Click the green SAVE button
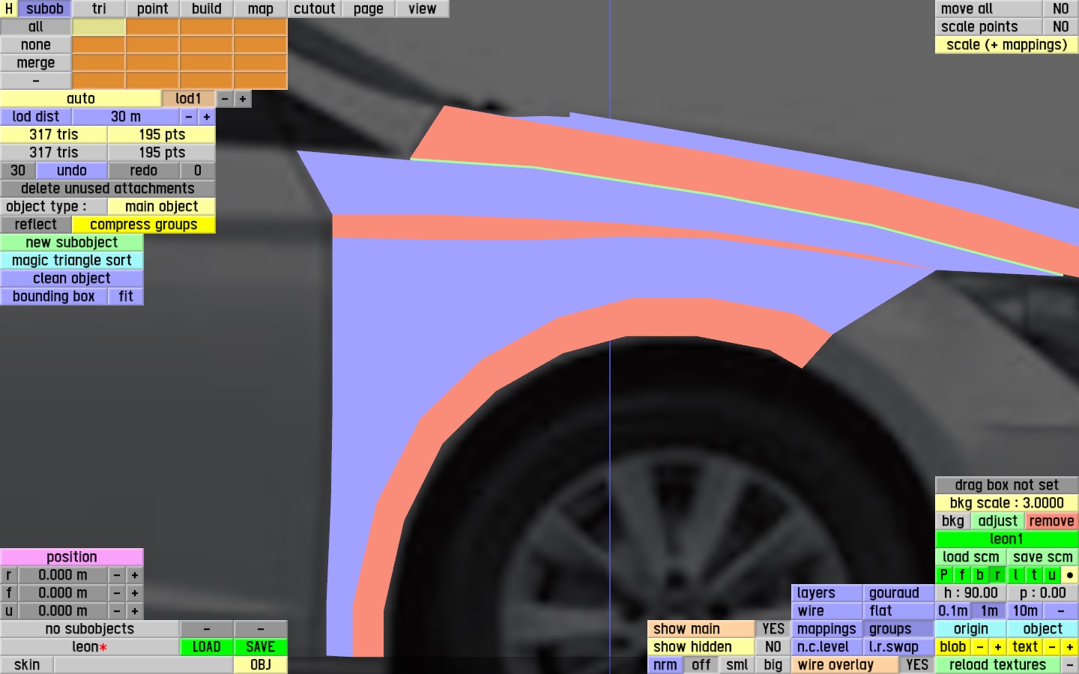The height and width of the screenshot is (674, 1079). [261, 647]
